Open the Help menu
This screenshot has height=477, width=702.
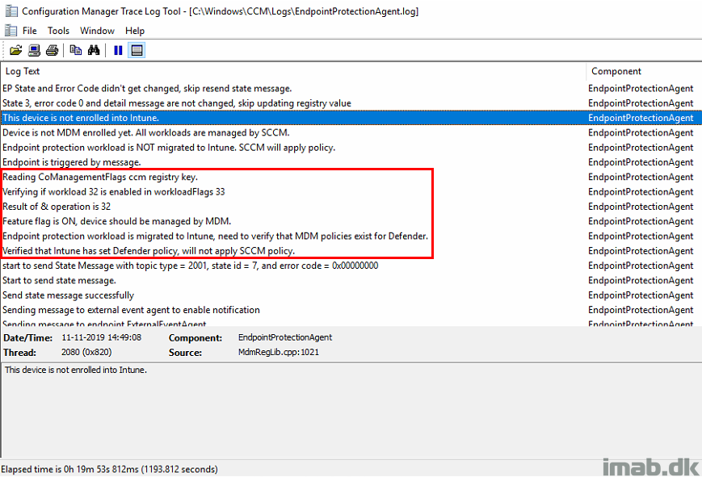pos(135,31)
